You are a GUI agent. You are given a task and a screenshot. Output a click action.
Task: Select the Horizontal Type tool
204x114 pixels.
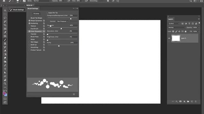click(5, 69)
